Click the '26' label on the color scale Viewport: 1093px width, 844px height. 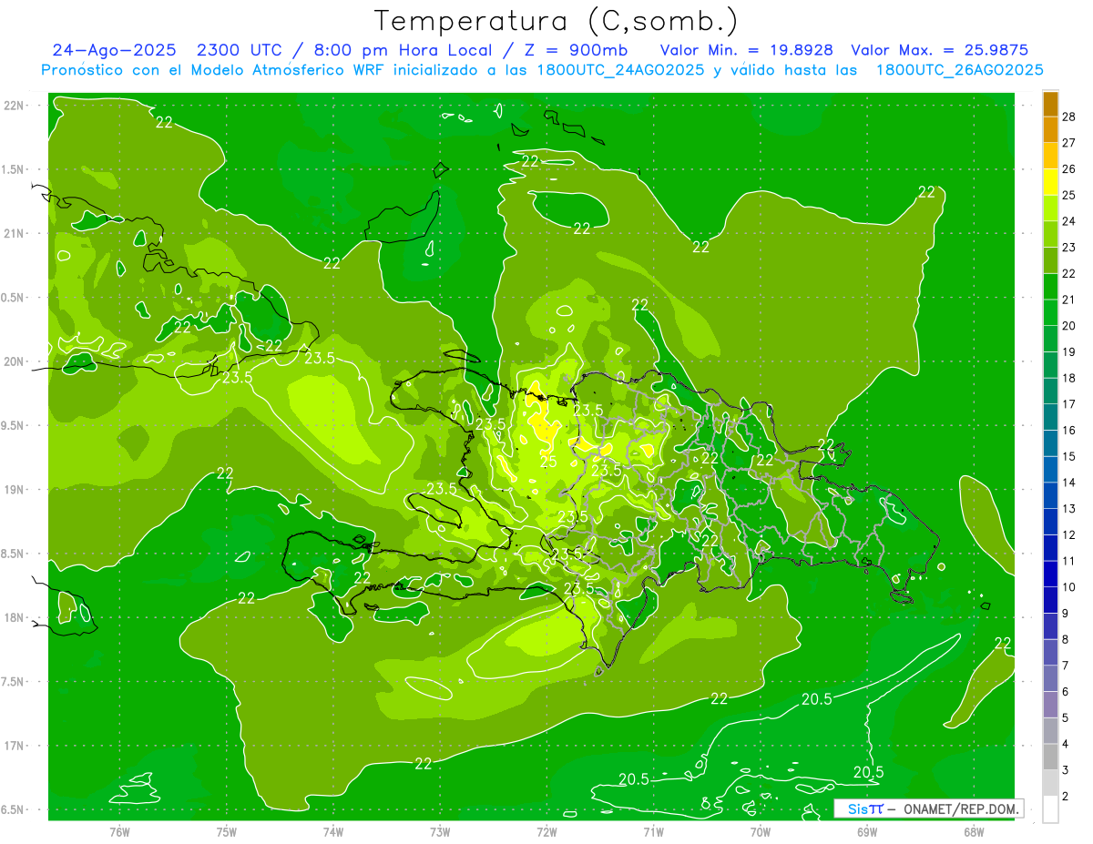tap(1068, 168)
